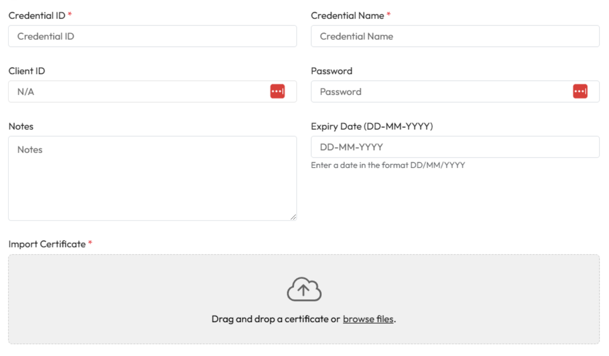Focus the Credential ID input field
Image resolution: width=609 pixels, height=356 pixels.
152,36
